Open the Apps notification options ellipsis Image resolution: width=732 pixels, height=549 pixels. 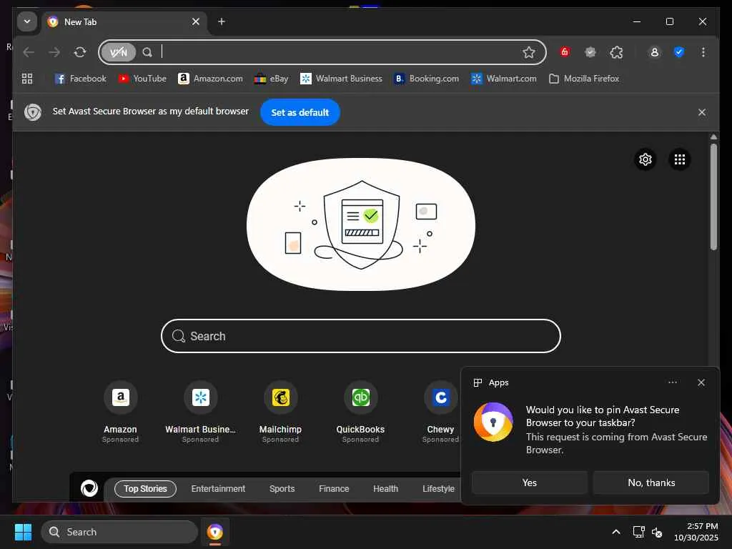pyautogui.click(x=672, y=382)
